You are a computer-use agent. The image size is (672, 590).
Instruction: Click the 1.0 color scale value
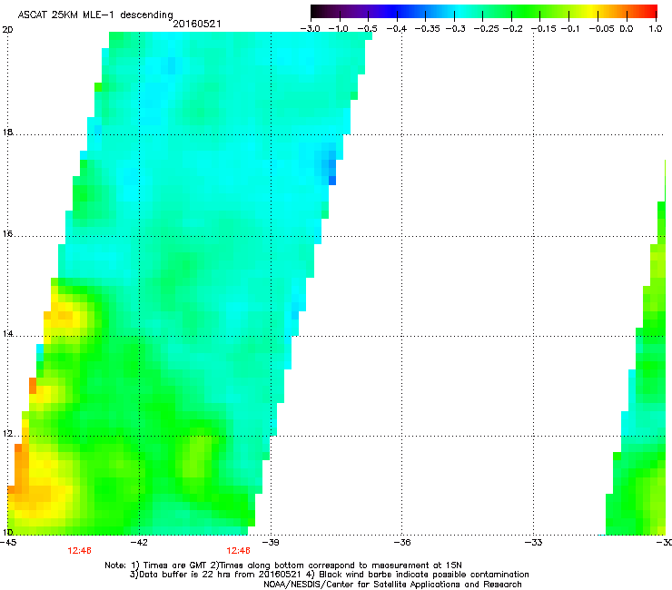pyautogui.click(x=656, y=29)
